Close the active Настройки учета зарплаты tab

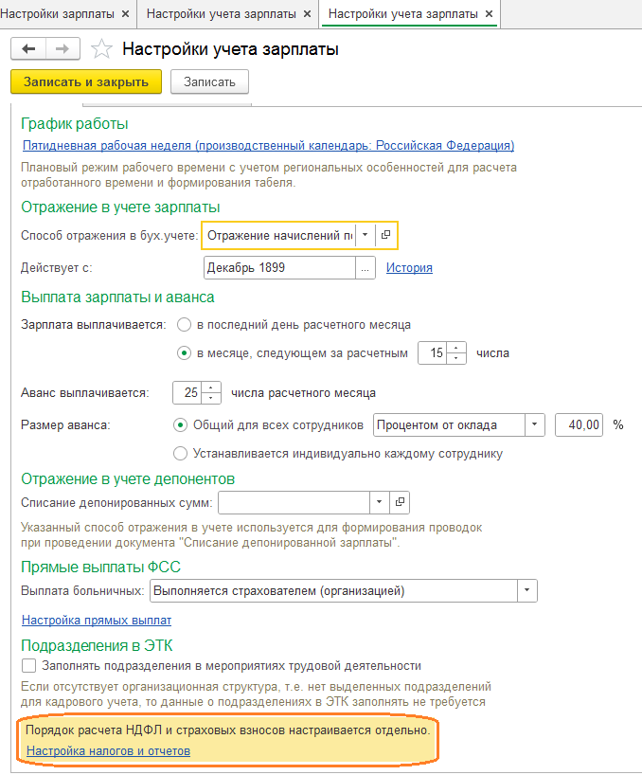click(x=489, y=14)
